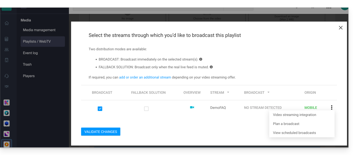
Task: Open the pink K app icon
Action: (7, 102)
